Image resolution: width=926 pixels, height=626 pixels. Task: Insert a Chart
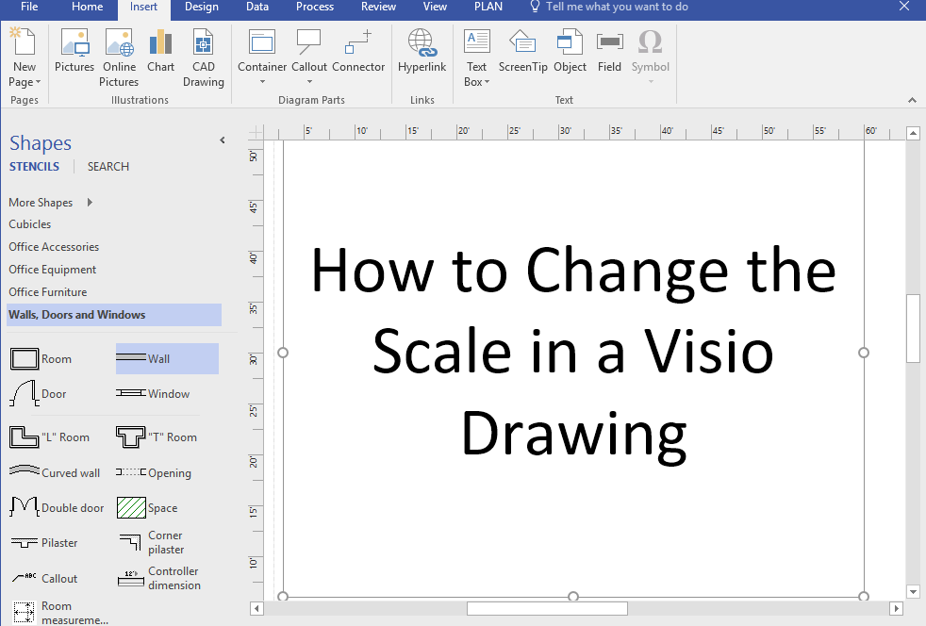click(x=160, y=52)
